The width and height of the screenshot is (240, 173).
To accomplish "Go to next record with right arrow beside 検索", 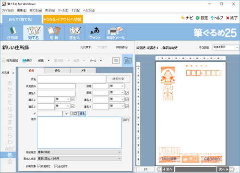I will point(84,61).
